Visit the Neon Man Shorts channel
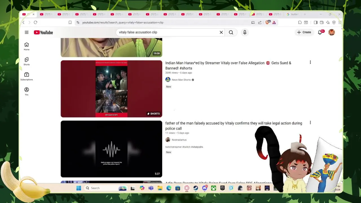Viewport: 361px width, 203px height. point(181,80)
